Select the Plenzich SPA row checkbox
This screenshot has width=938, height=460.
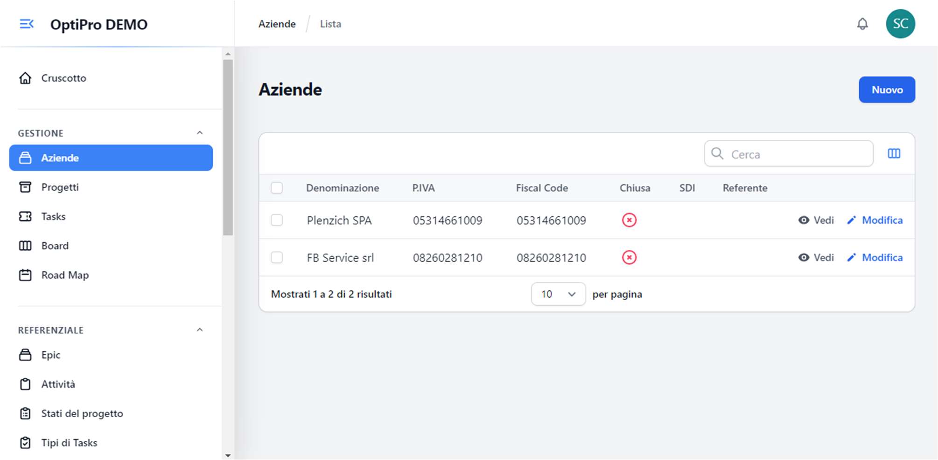[277, 220]
